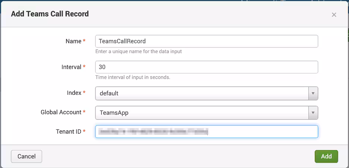
Task: Click the required asterisk beside Name
Action: click(84, 41)
